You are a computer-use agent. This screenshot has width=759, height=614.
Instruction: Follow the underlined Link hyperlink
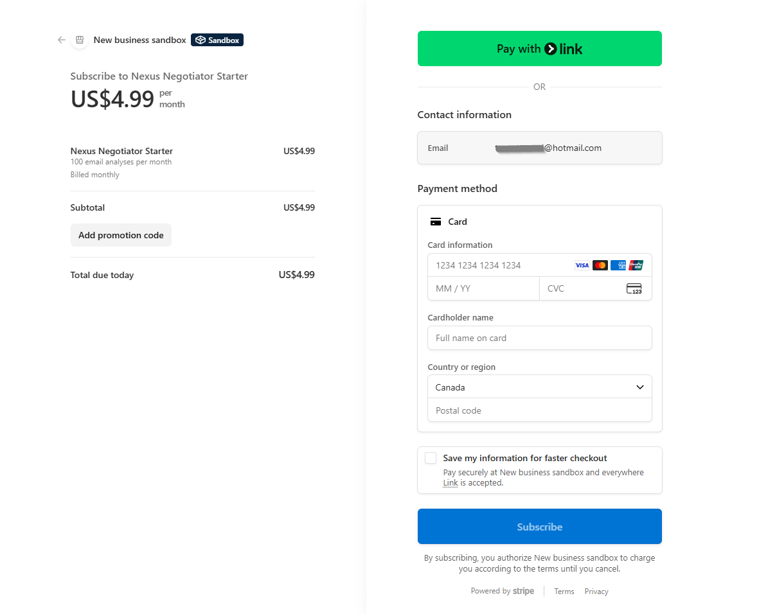pos(451,483)
